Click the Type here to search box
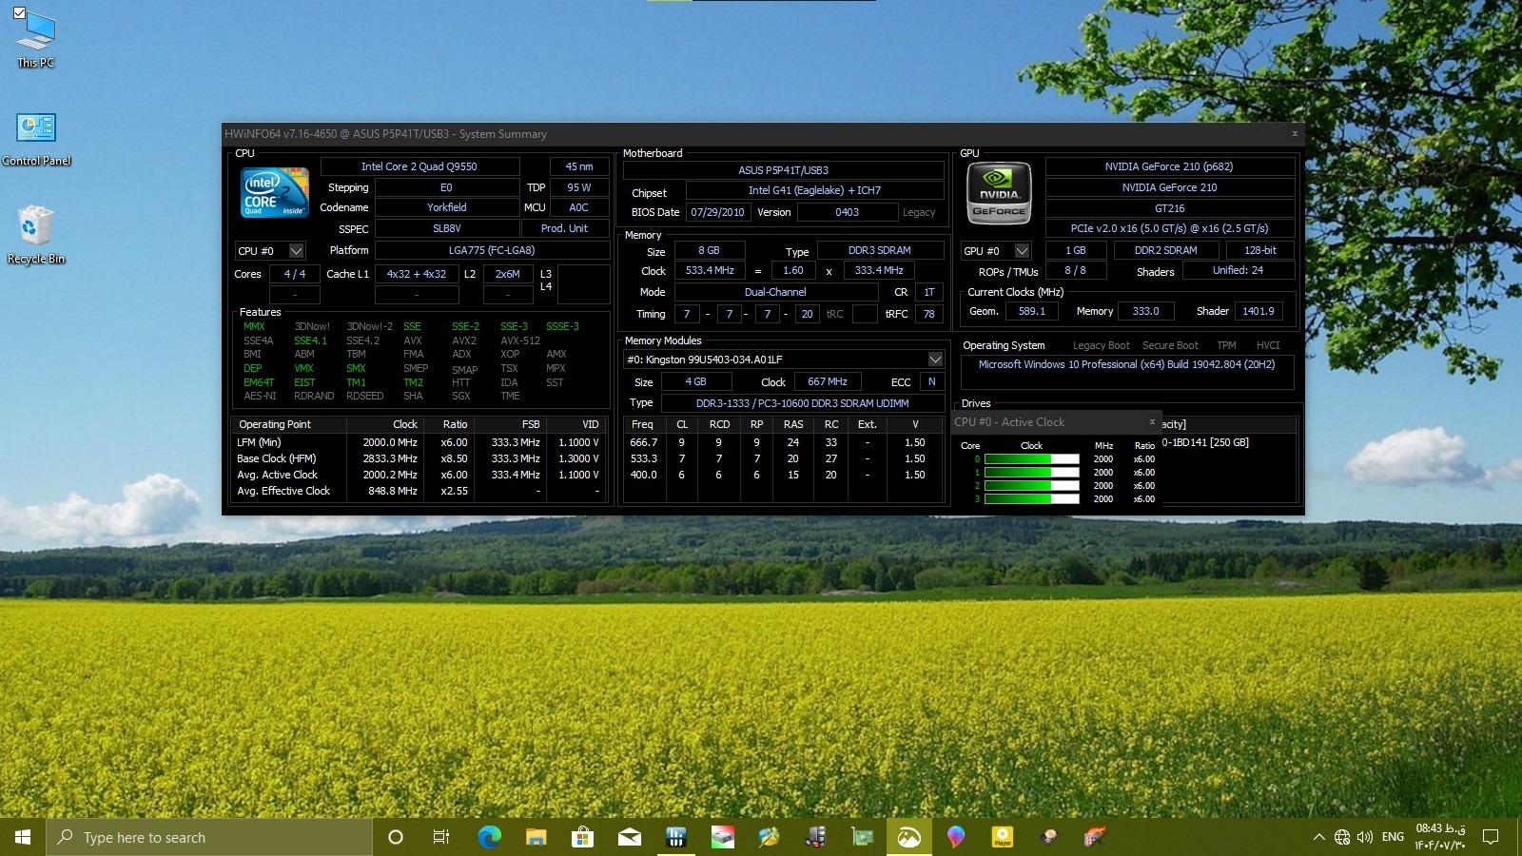The image size is (1522, 856). click(209, 837)
